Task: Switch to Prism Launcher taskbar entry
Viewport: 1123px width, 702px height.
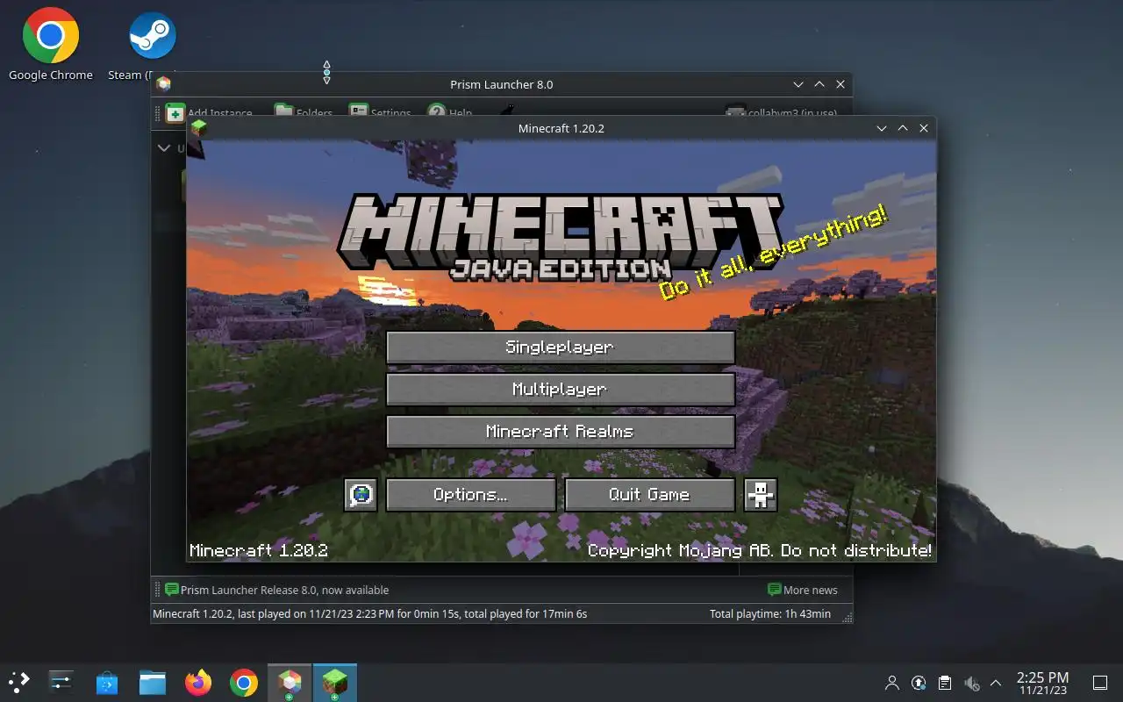Action: tap(290, 683)
